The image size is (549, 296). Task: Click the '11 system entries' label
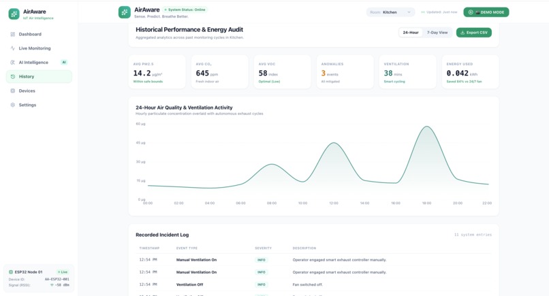click(473, 235)
